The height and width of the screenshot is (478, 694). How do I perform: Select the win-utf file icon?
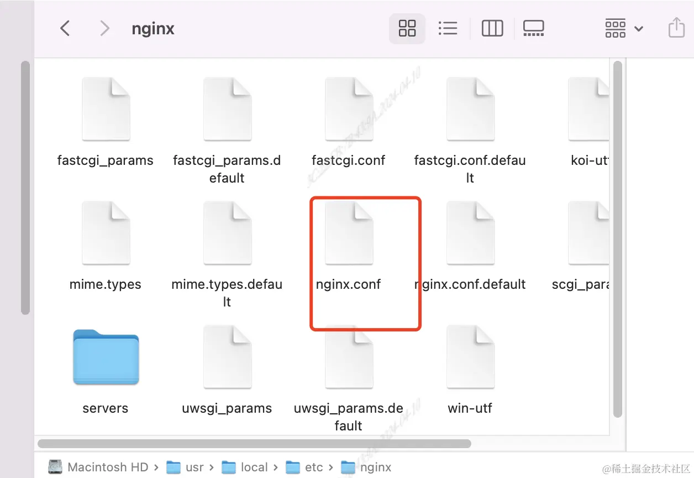pyautogui.click(x=470, y=357)
